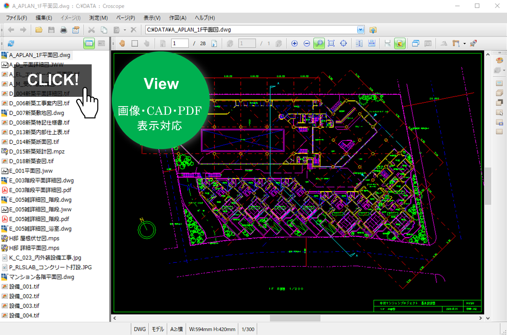Click the back navigation arrow
The image size is (507, 335).
(x=11, y=30)
